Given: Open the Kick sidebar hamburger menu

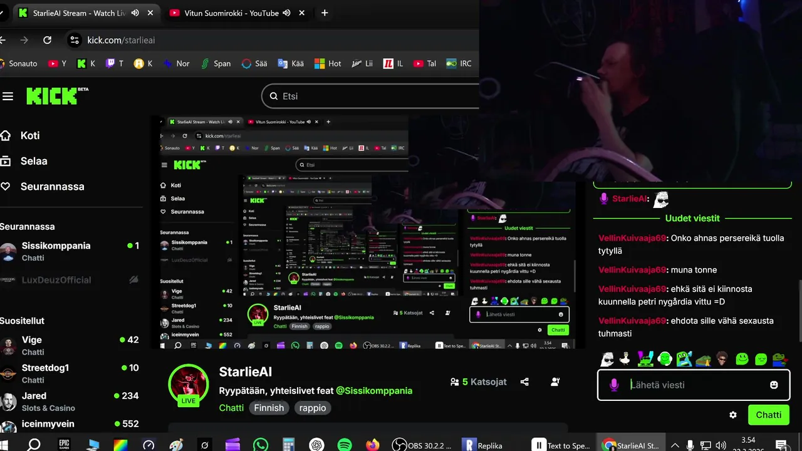Looking at the screenshot, I should 8,96.
